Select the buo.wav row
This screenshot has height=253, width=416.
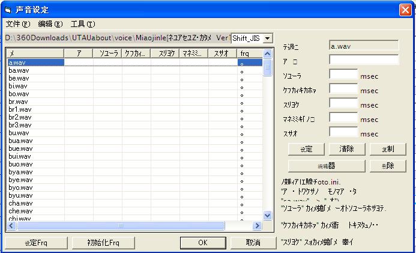134,164
